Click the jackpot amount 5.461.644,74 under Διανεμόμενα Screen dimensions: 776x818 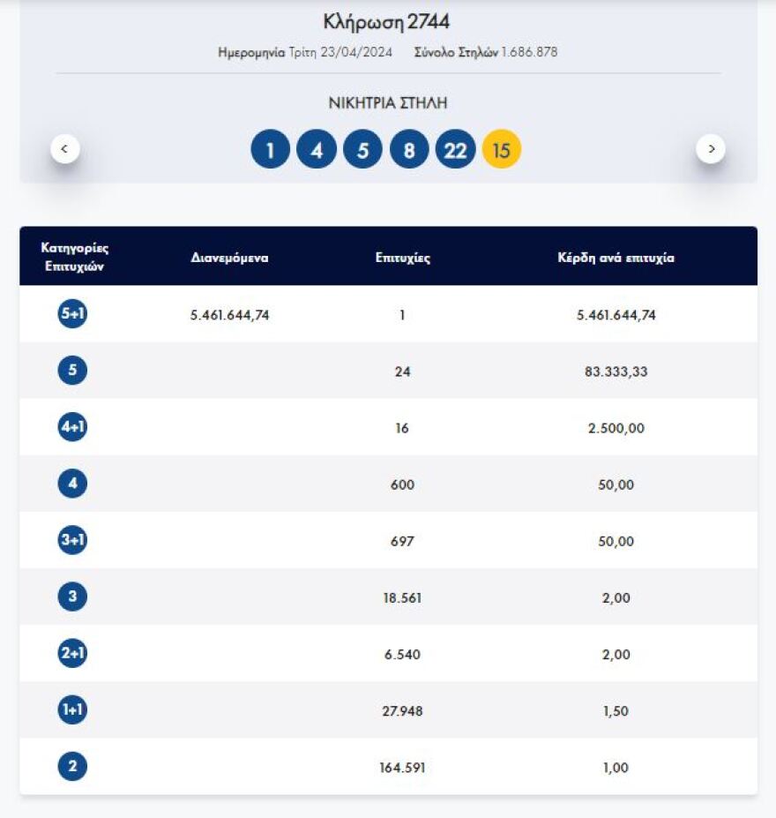[x=229, y=316]
